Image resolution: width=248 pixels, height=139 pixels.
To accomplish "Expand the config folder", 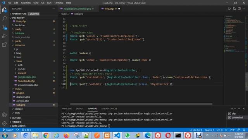I will click(x=18, y=29).
